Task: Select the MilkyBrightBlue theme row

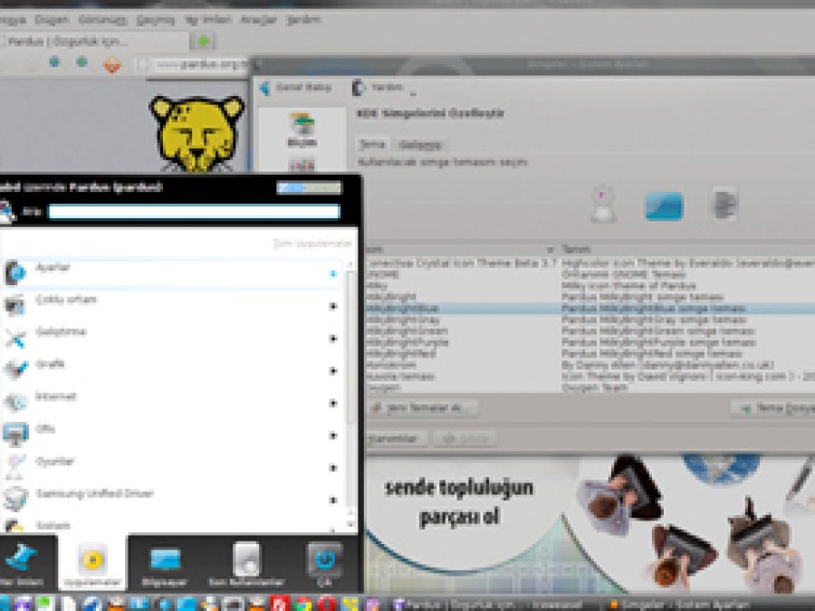Action: click(x=590, y=309)
